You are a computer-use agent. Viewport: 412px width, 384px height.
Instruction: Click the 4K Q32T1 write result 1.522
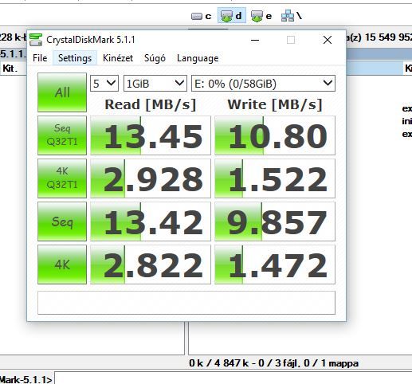[275, 178]
